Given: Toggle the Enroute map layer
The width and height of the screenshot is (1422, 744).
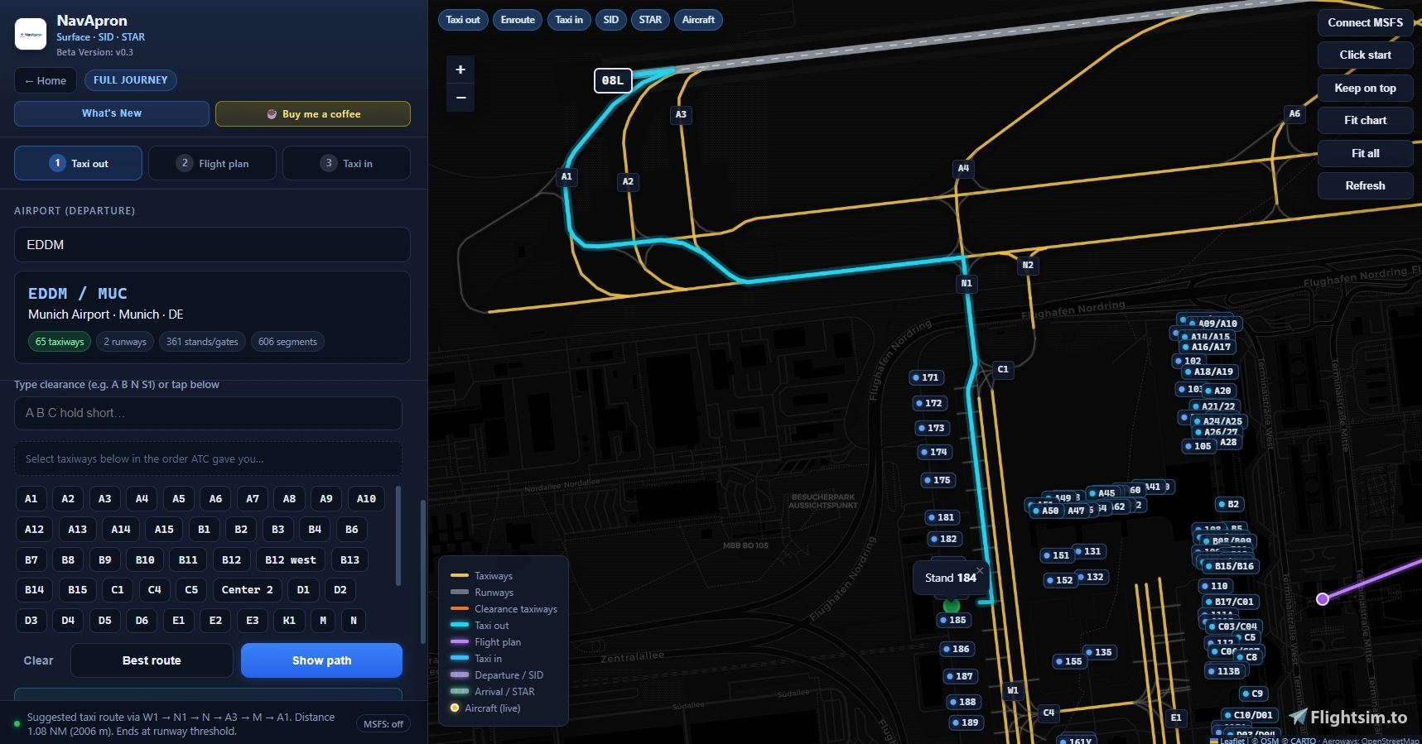Looking at the screenshot, I should click(x=518, y=20).
